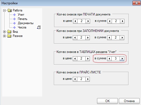Click the ПРАЙС-ЛИСТЕ в цене value field
This screenshot has width=141, height=105.
(x=81, y=79)
